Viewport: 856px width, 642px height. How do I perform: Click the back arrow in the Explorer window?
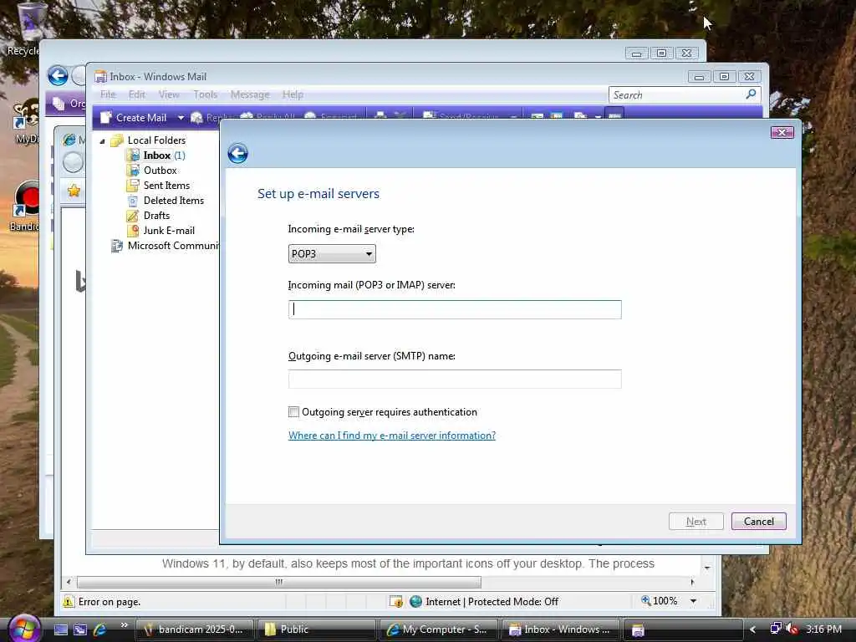click(x=58, y=75)
